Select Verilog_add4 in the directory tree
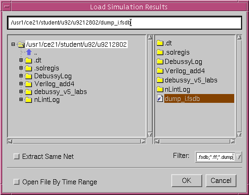This screenshot has height=195, width=249. click(x=54, y=84)
